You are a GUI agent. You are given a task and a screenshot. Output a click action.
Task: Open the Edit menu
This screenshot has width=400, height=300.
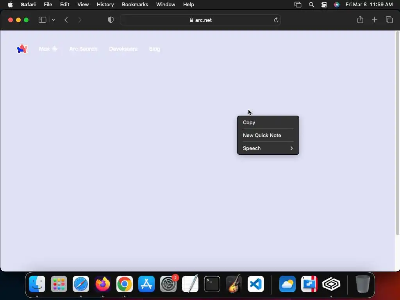pyautogui.click(x=64, y=5)
